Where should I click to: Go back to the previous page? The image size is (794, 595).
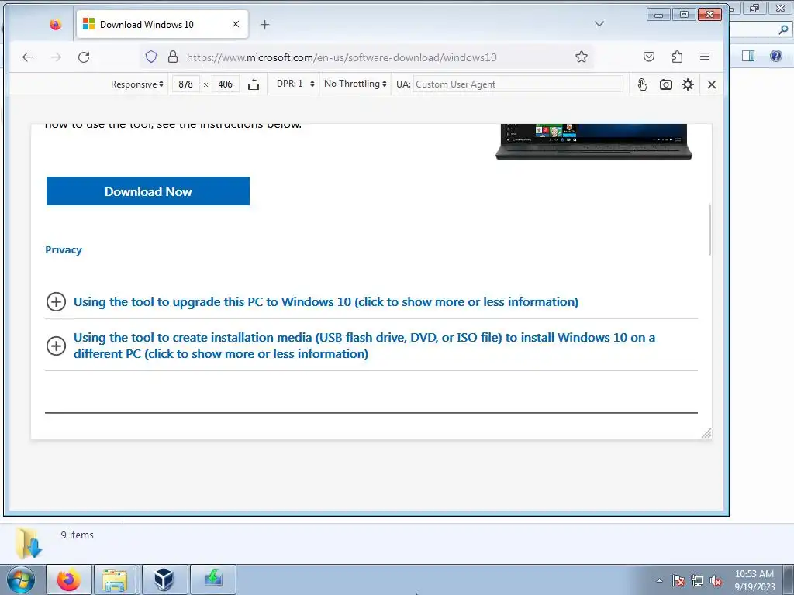click(28, 57)
